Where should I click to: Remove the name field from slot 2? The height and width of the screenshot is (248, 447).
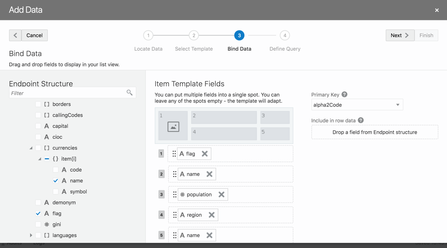(209, 174)
